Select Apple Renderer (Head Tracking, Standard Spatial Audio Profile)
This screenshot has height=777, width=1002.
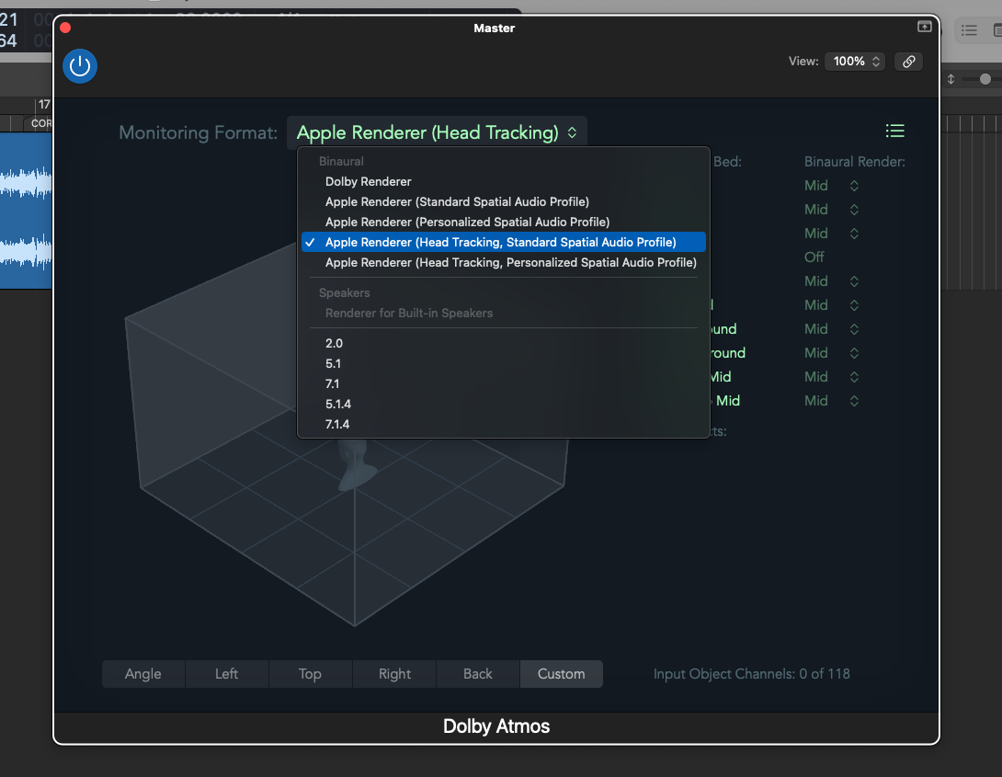click(x=504, y=242)
